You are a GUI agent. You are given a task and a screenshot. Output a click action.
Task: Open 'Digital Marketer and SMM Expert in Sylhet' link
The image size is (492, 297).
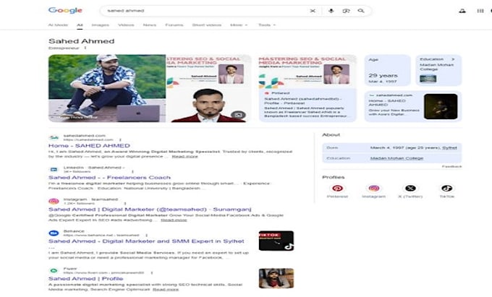click(x=146, y=241)
